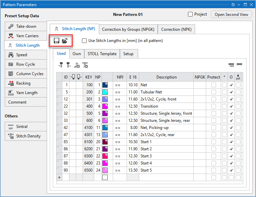
Task: Open the title bar dropdown arrow menu
Action: pyautogui.click(x=239, y=4)
